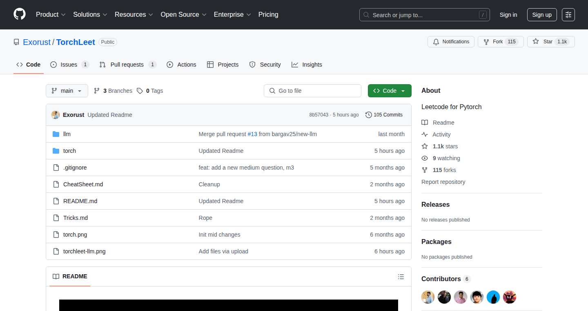Click the Notifications bell button

[x=451, y=42]
